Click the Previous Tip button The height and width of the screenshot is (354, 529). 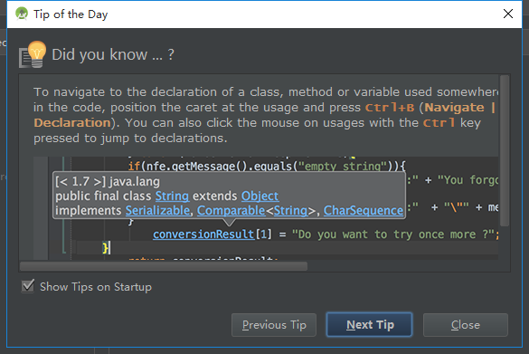point(274,325)
